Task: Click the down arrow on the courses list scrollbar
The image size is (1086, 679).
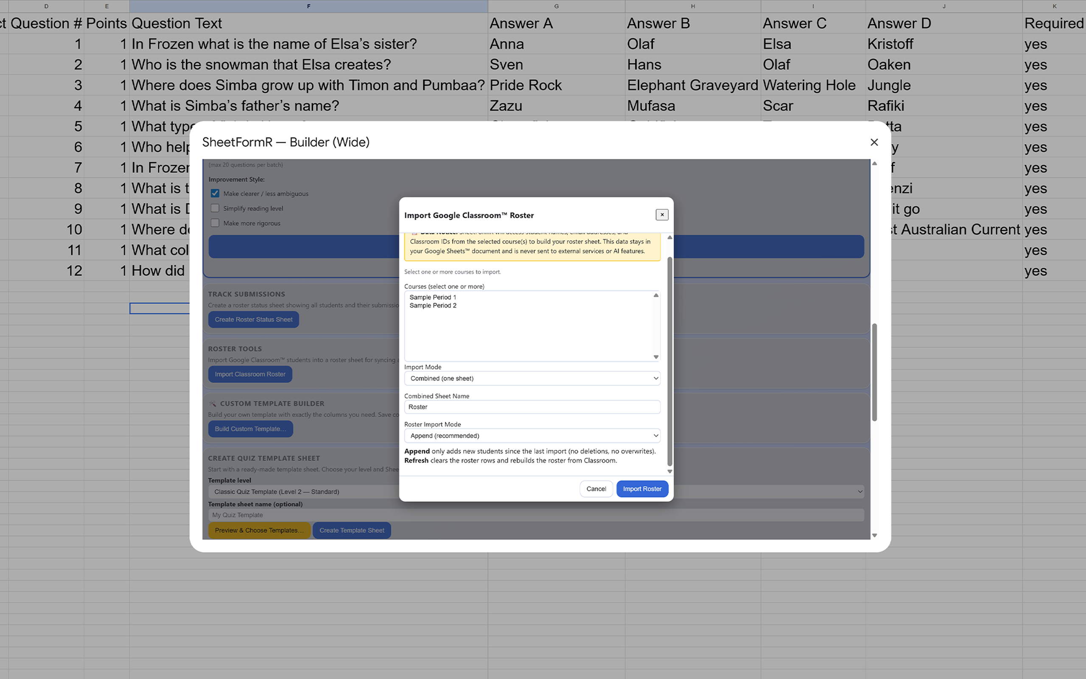Action: [x=656, y=356]
